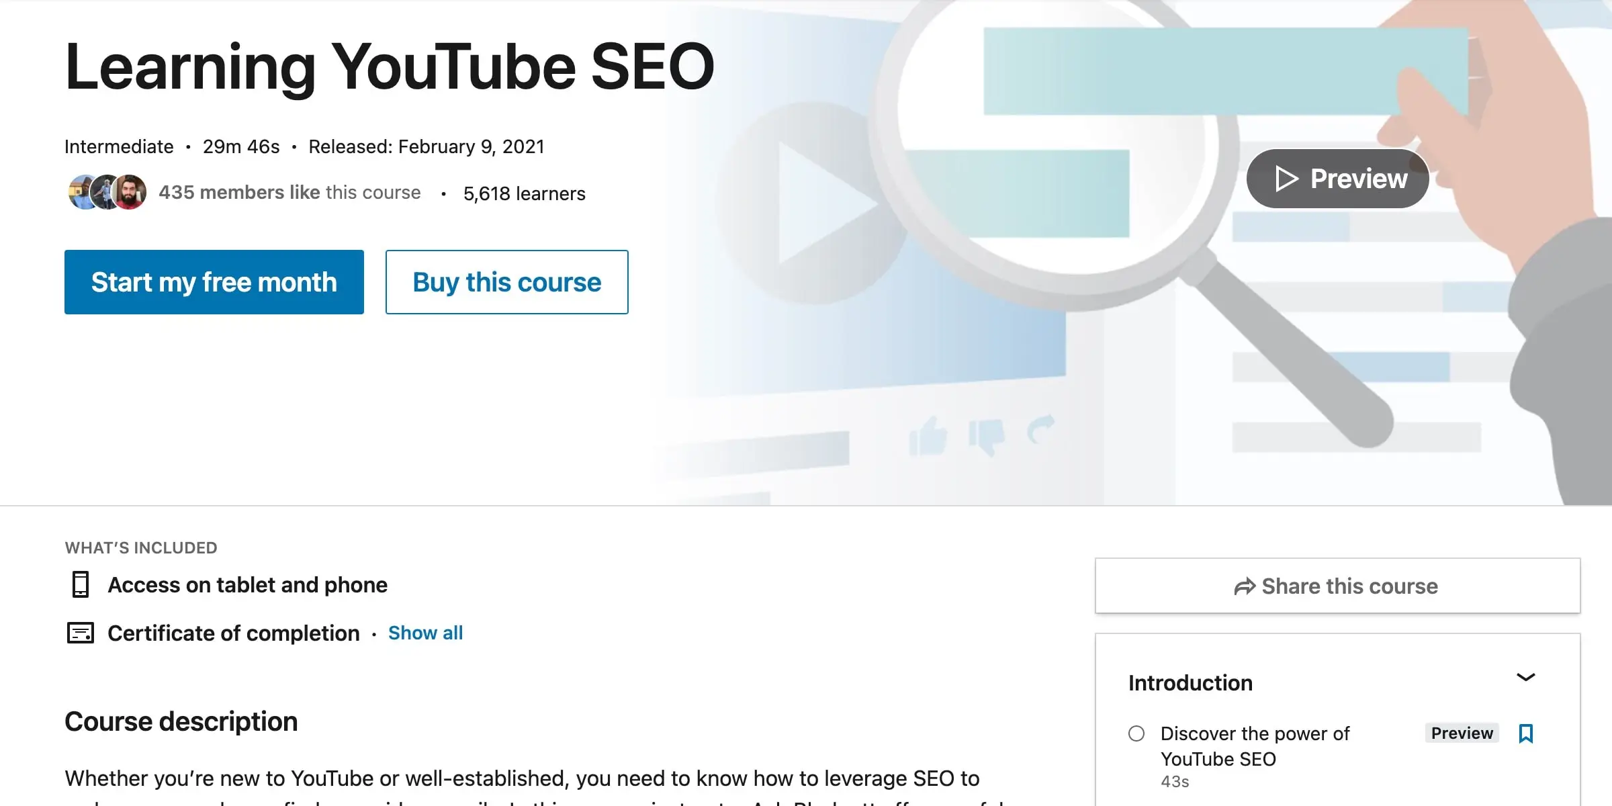
Task: Bookmark the Discover the power lesson
Action: point(1525,733)
